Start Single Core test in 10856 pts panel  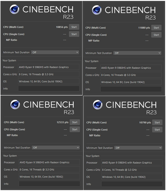click(74, 34)
